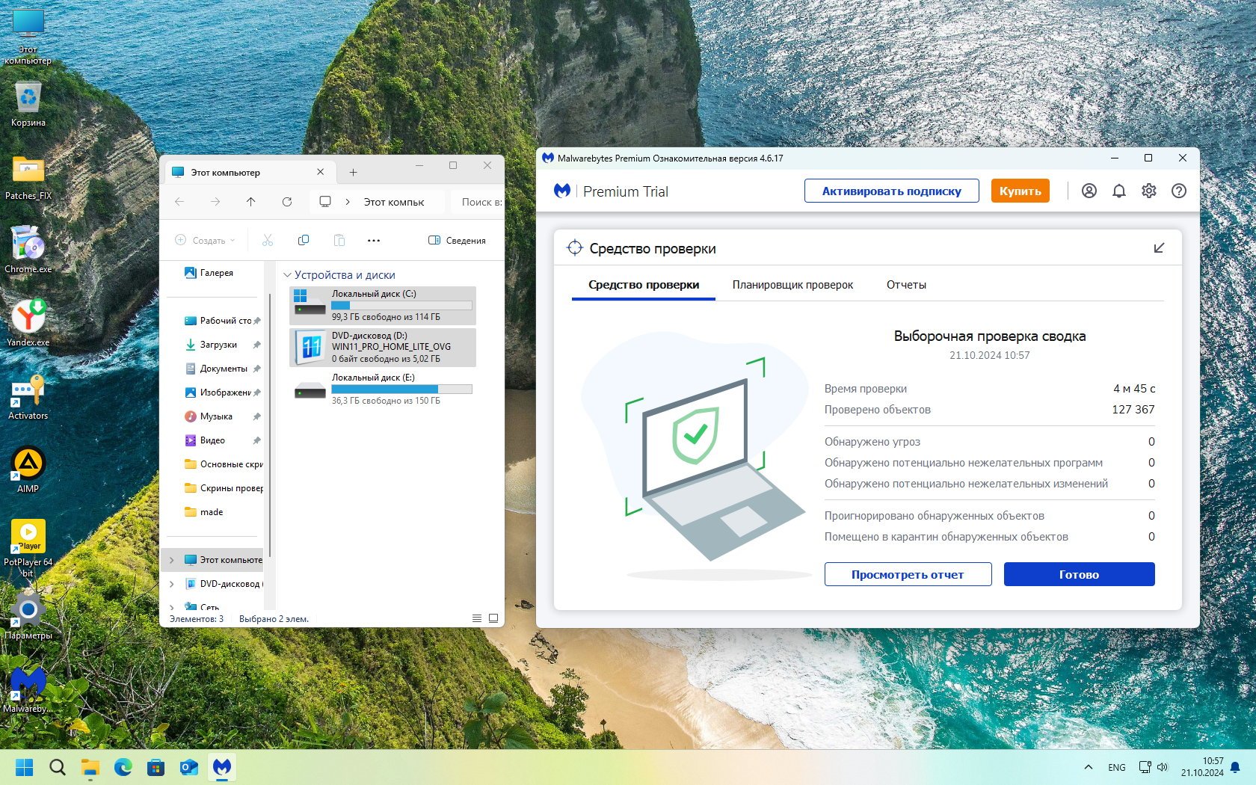Viewport: 1256px width, 785px height.
Task: Expand DVD-дисковод in the navigation pane
Action: tap(172, 584)
